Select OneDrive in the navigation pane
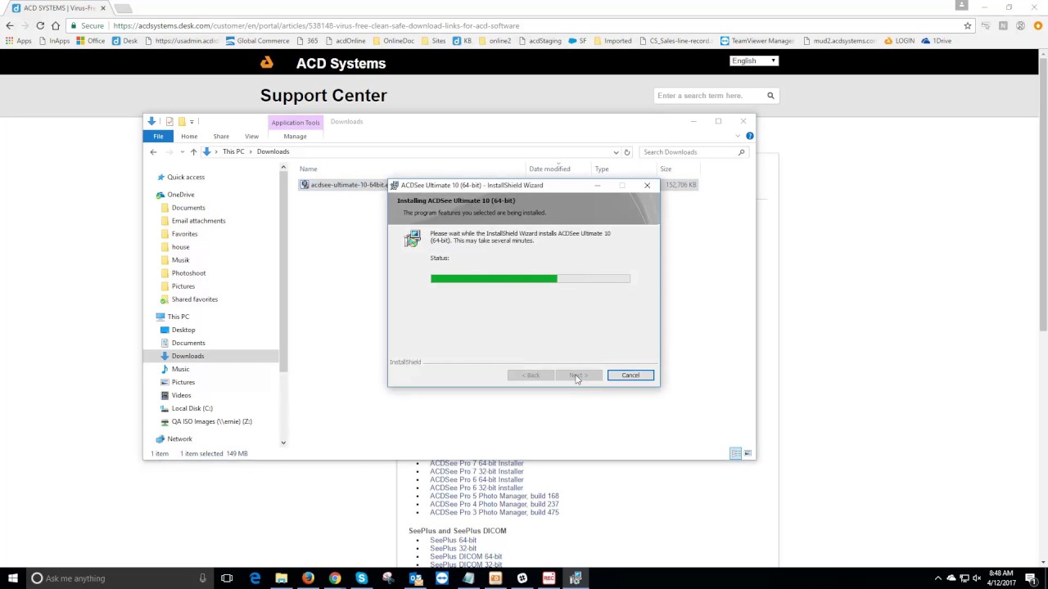 (180, 195)
